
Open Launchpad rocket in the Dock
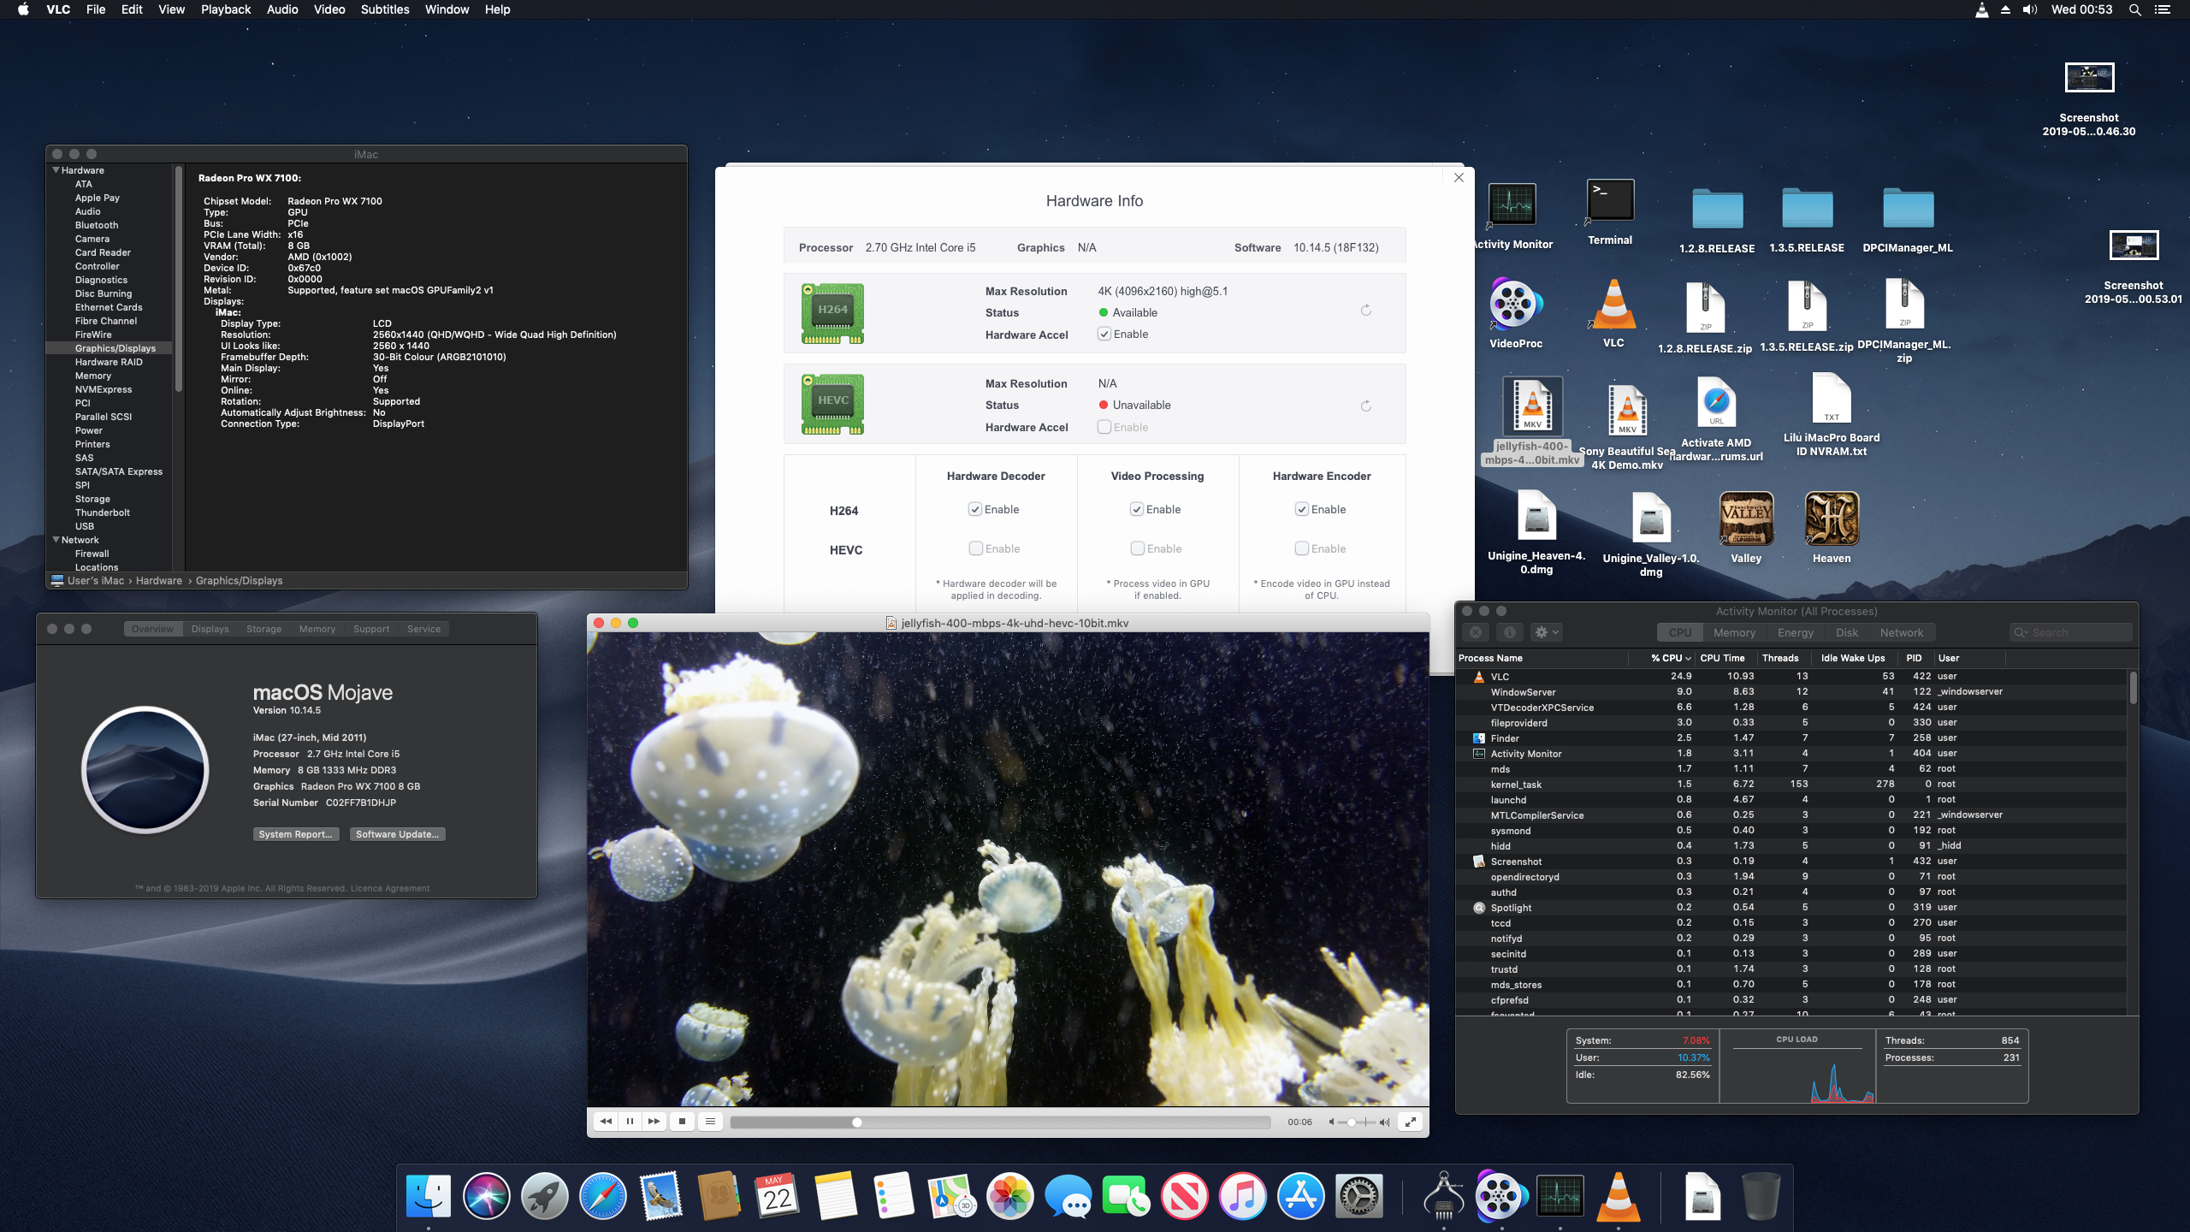[x=544, y=1195]
